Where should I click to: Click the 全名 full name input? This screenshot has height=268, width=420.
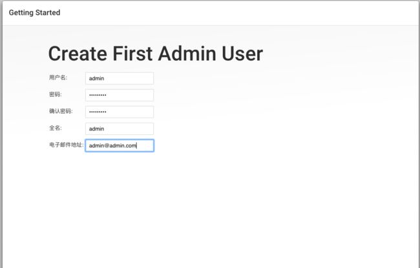tap(120, 129)
